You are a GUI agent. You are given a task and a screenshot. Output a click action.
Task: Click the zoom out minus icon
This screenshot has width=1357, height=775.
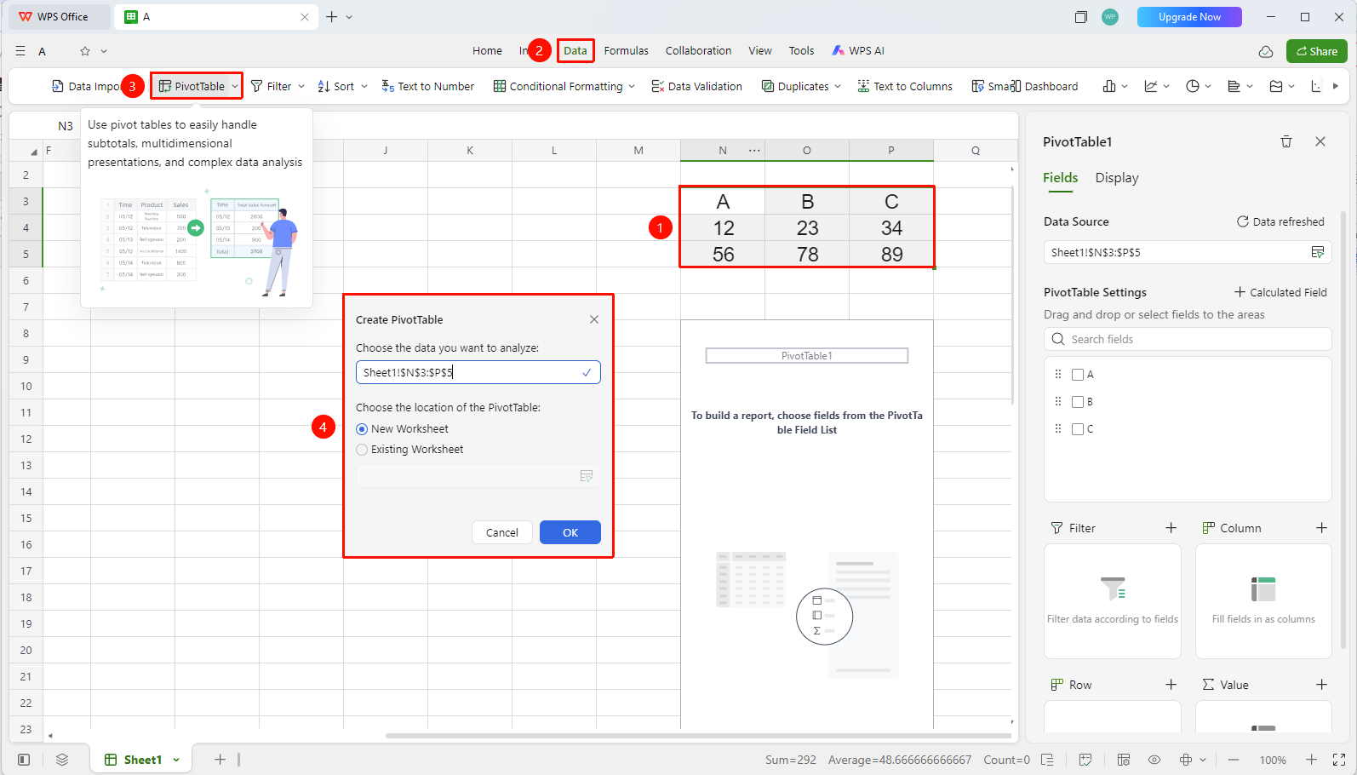click(1234, 760)
